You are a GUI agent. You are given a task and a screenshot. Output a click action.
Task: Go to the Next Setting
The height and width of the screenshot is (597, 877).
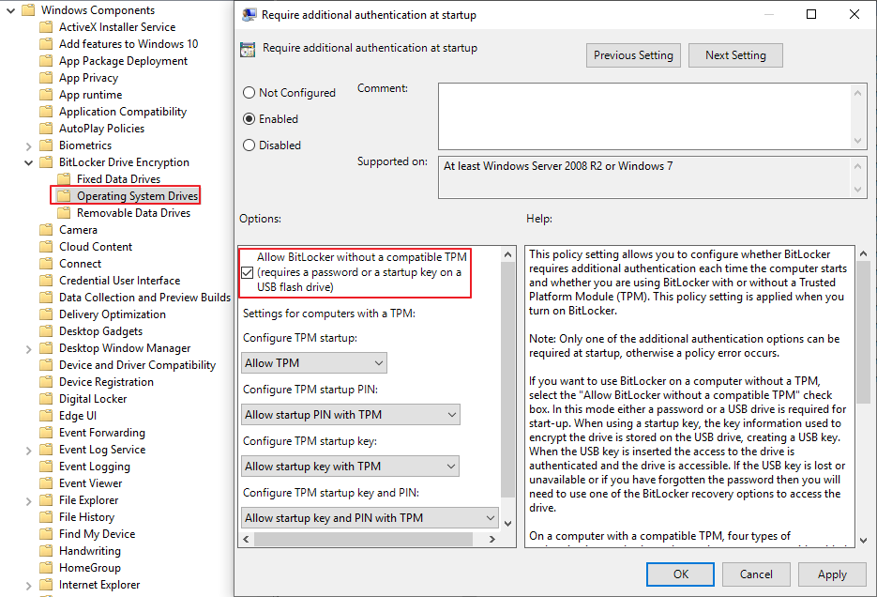(735, 55)
